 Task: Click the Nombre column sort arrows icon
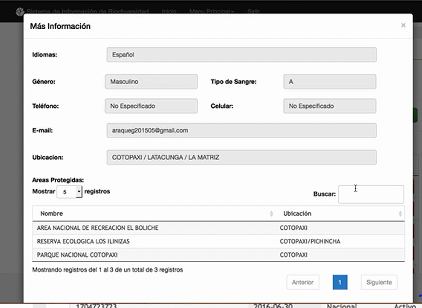coord(271,214)
